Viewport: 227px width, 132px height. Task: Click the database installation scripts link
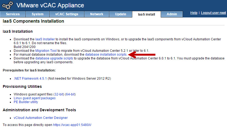tap(106, 55)
